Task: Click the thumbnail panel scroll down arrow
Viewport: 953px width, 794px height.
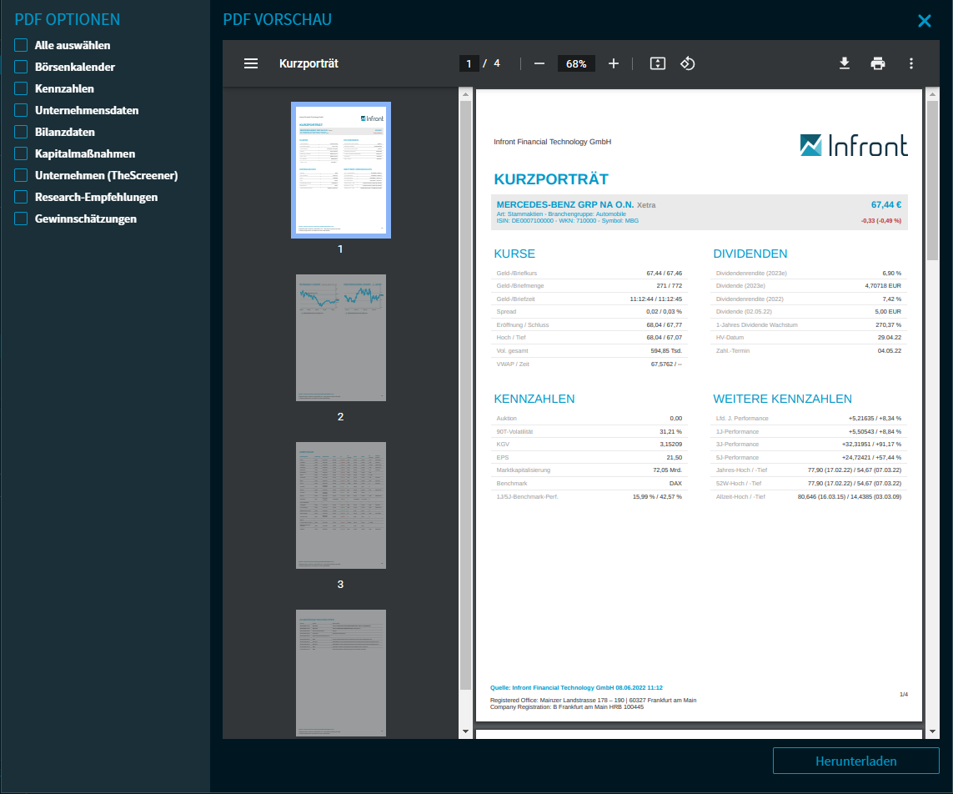Action: (465, 731)
